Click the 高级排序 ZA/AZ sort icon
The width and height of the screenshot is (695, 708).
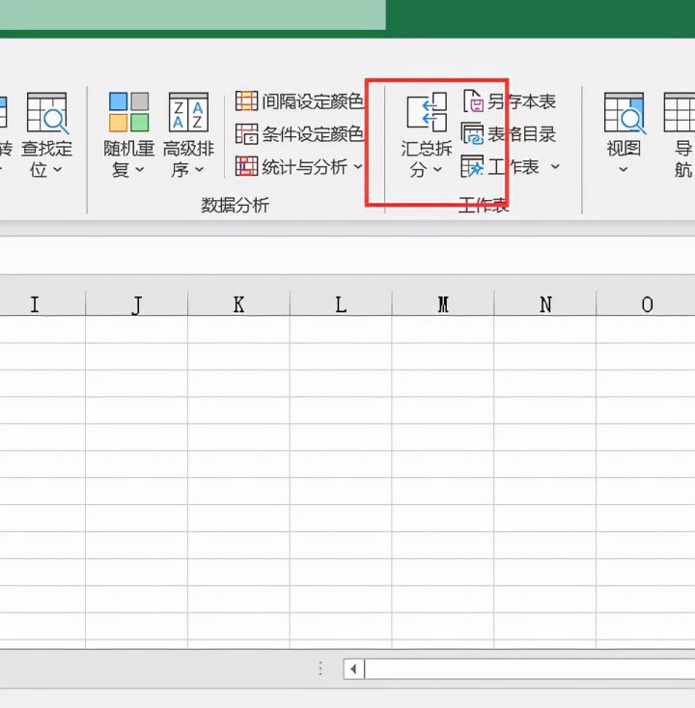(x=188, y=112)
